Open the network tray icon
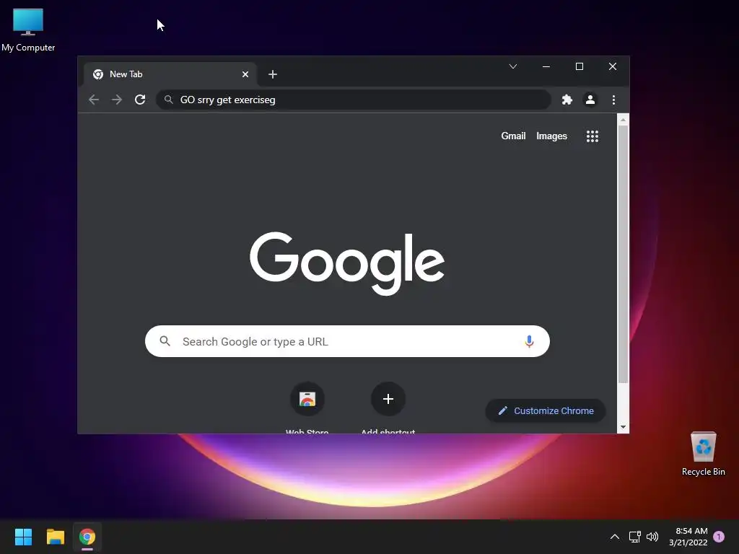739x554 pixels. (x=635, y=537)
